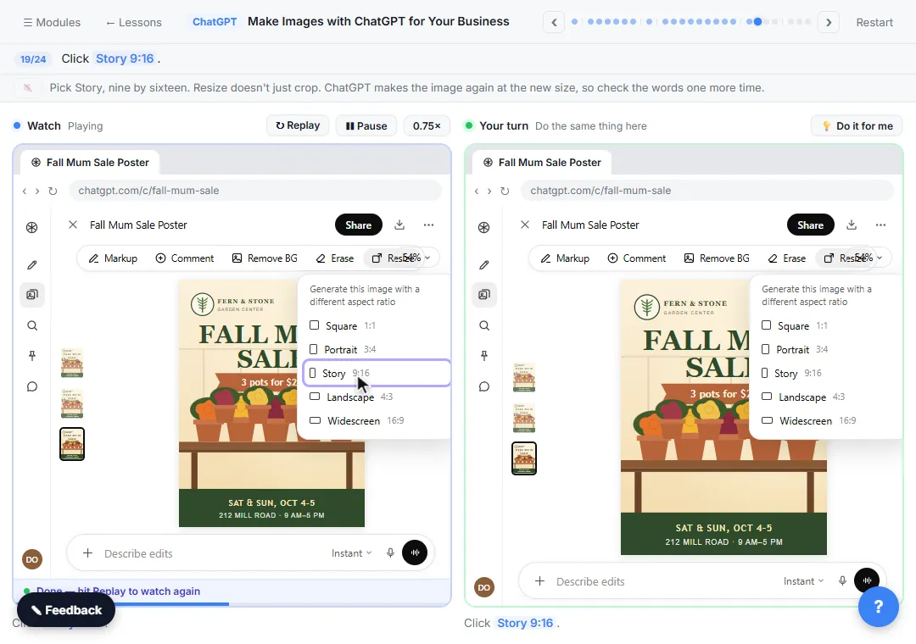Open the Feedback button

click(x=66, y=610)
